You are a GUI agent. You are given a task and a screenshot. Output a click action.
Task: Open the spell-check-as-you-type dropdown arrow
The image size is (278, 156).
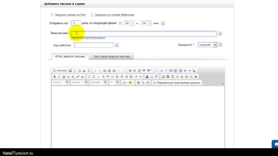click(151, 70)
